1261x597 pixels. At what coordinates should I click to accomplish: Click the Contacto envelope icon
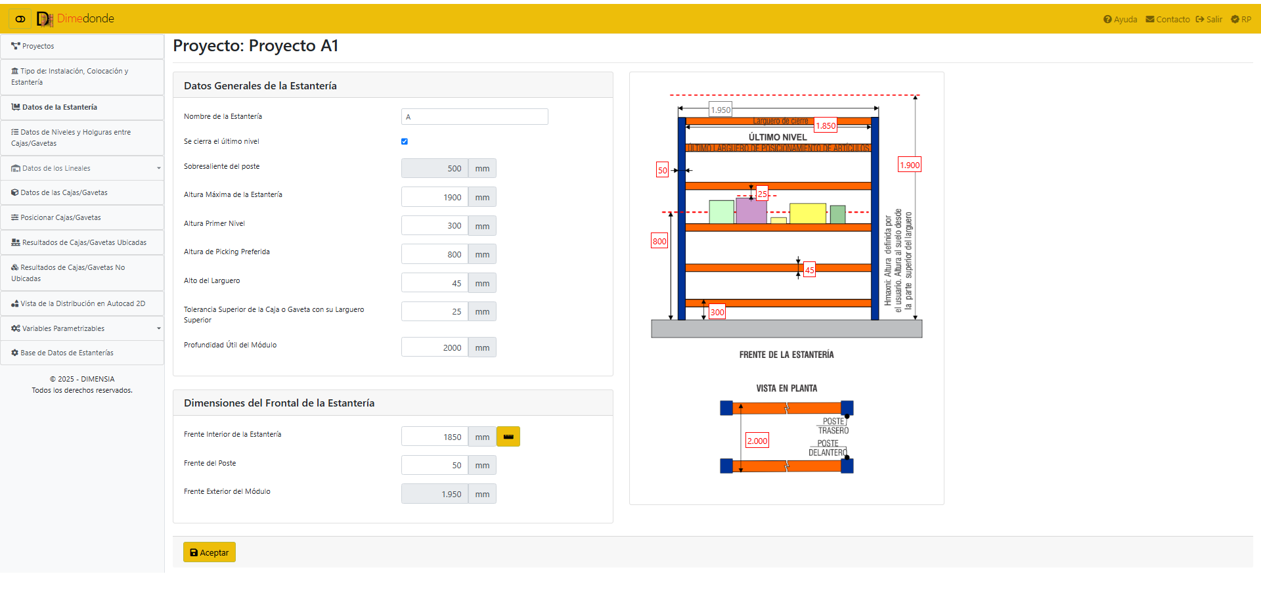(1150, 20)
